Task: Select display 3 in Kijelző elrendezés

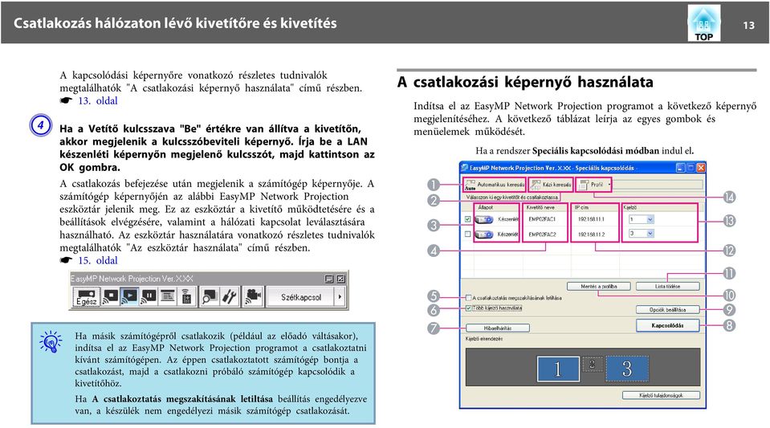Action: click(x=627, y=369)
